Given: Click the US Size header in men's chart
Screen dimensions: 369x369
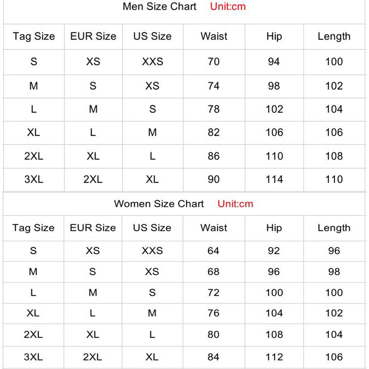Looking at the screenshot, I should [152, 36].
